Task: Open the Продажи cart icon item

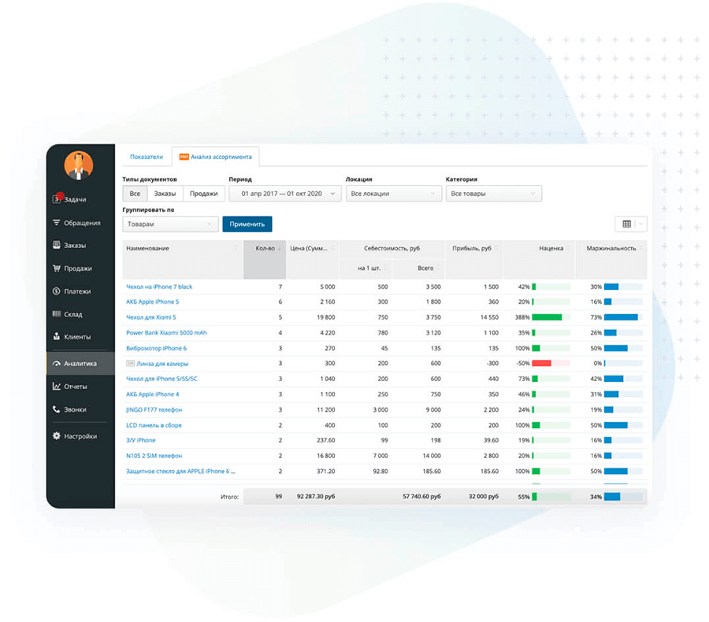Action: pyautogui.click(x=77, y=268)
